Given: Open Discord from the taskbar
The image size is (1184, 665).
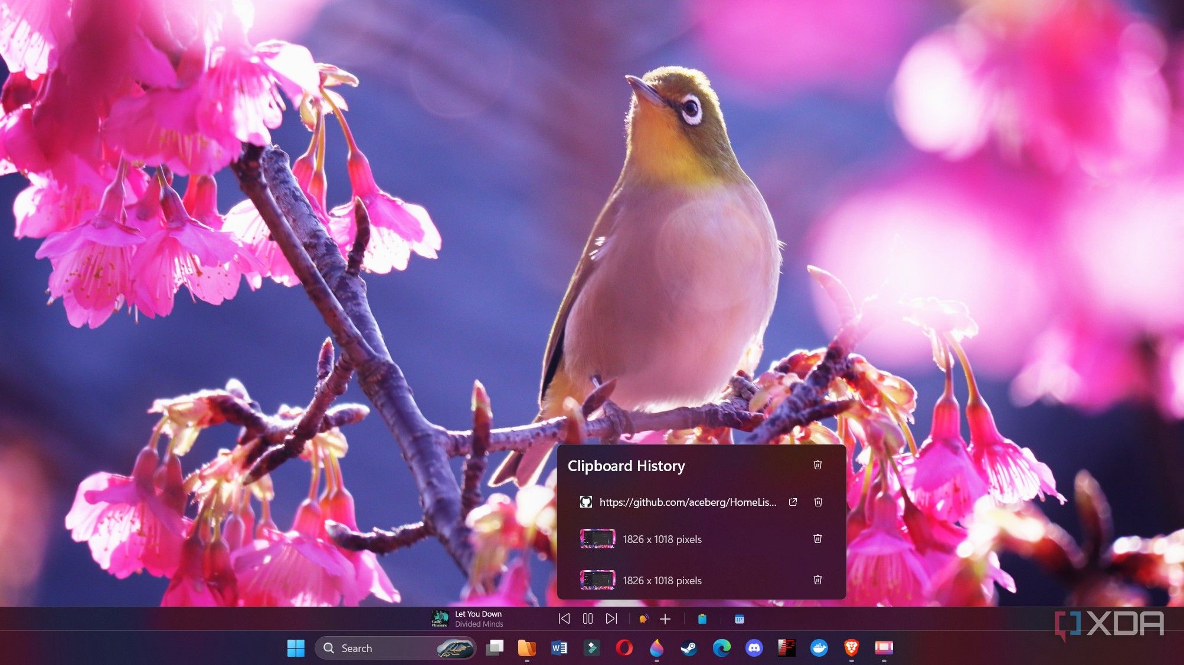Looking at the screenshot, I should click(754, 648).
